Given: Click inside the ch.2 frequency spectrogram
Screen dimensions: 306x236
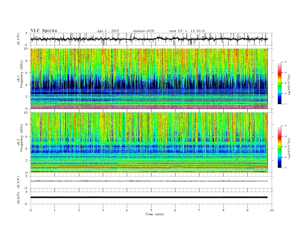Looking at the screenshot, I should [149, 143].
